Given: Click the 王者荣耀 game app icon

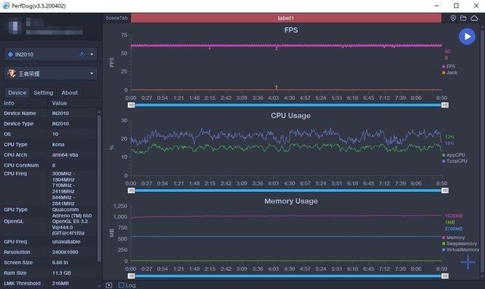Looking at the screenshot, I should (11, 73).
